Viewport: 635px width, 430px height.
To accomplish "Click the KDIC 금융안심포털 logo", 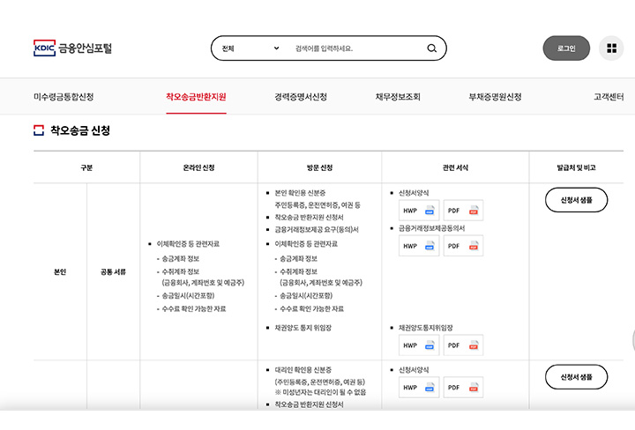I will tap(72, 48).
